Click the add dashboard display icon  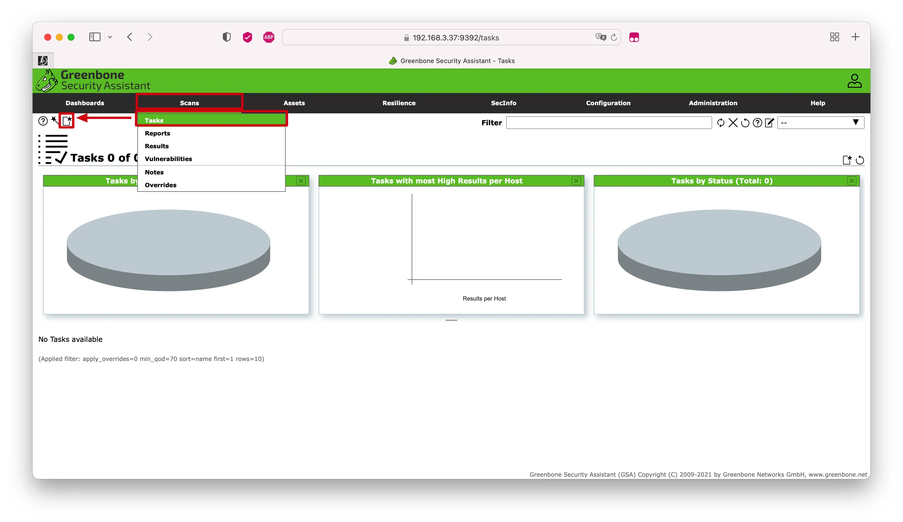[847, 160]
